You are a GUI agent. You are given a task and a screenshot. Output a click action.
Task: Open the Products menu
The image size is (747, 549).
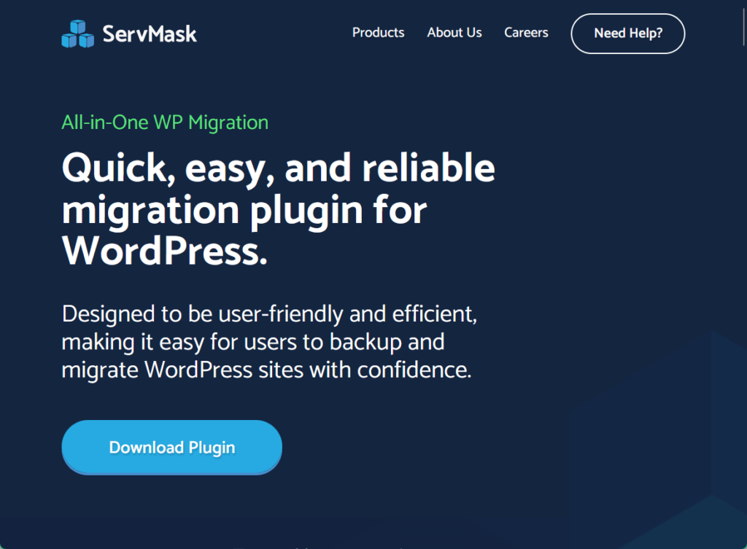(x=379, y=32)
